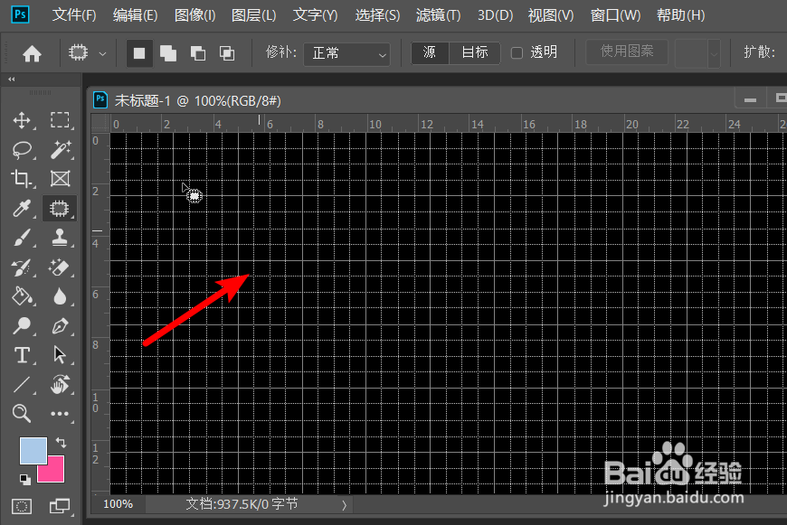The height and width of the screenshot is (525, 787).
Task: Open the 图像(I) menu
Action: pos(194,15)
